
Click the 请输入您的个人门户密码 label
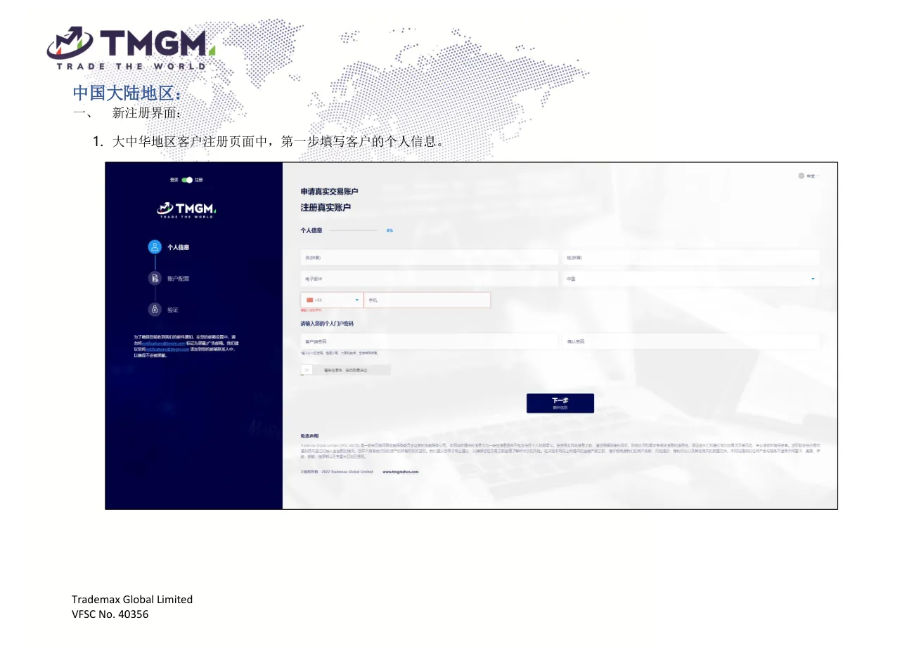327,324
